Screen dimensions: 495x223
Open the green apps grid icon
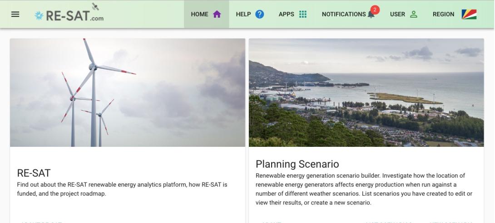[303, 14]
